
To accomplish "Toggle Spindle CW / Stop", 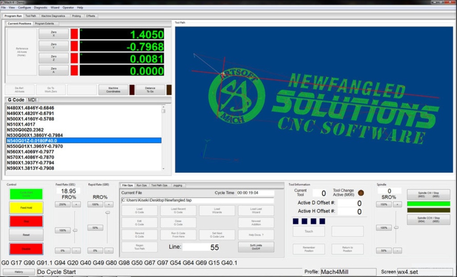I will click(x=428, y=194).
